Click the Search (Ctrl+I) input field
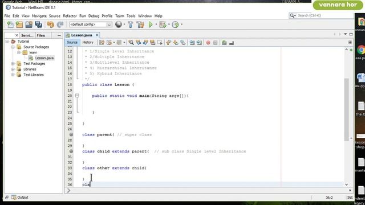365x205 pixels. pyautogui.click(x=321, y=15)
